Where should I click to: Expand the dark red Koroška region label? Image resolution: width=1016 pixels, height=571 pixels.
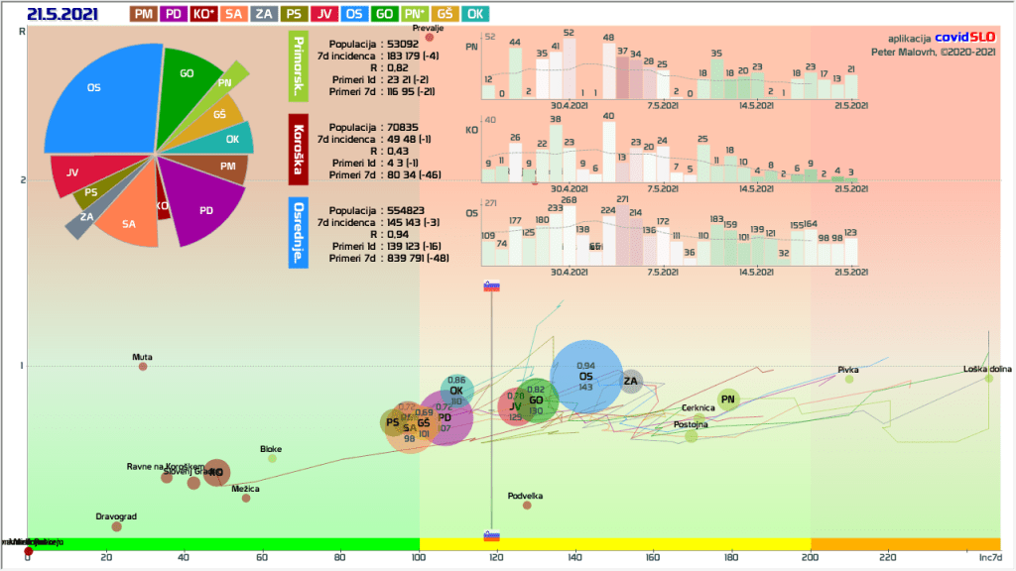[x=298, y=152]
